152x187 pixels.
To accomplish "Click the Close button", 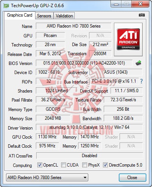I will coord(132,178).
